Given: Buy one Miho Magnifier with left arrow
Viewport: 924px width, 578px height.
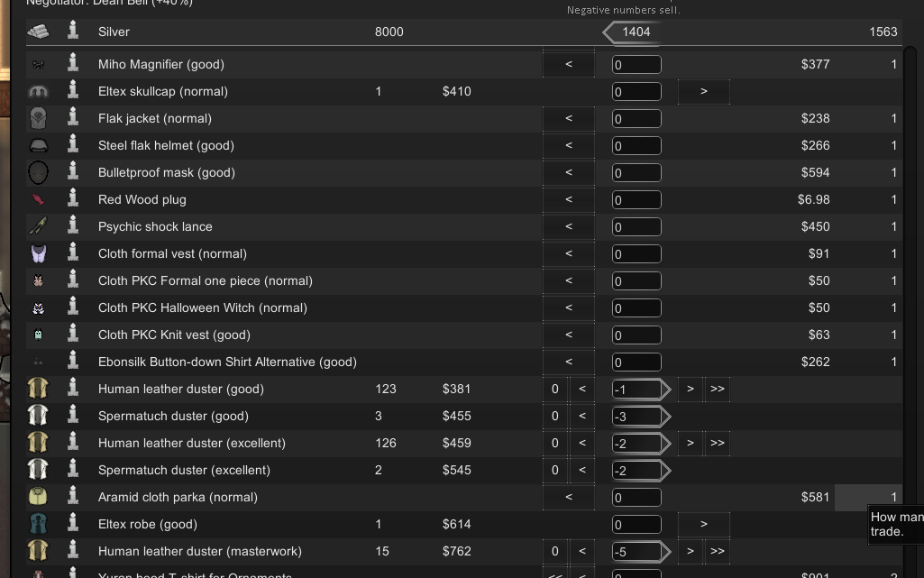Looking at the screenshot, I should point(569,64).
